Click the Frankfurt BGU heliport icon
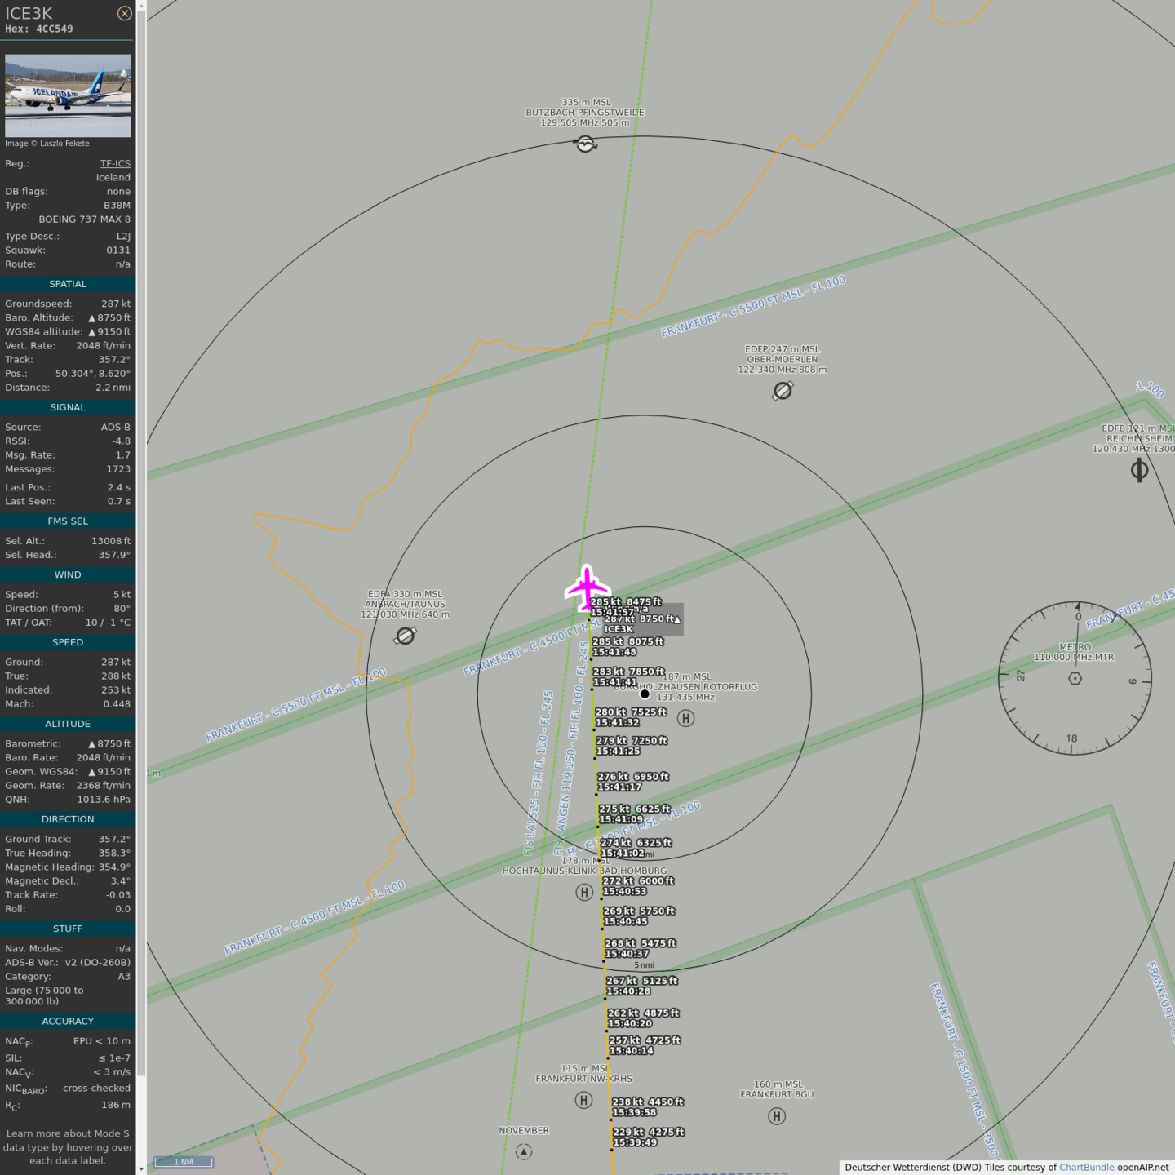 (777, 1115)
